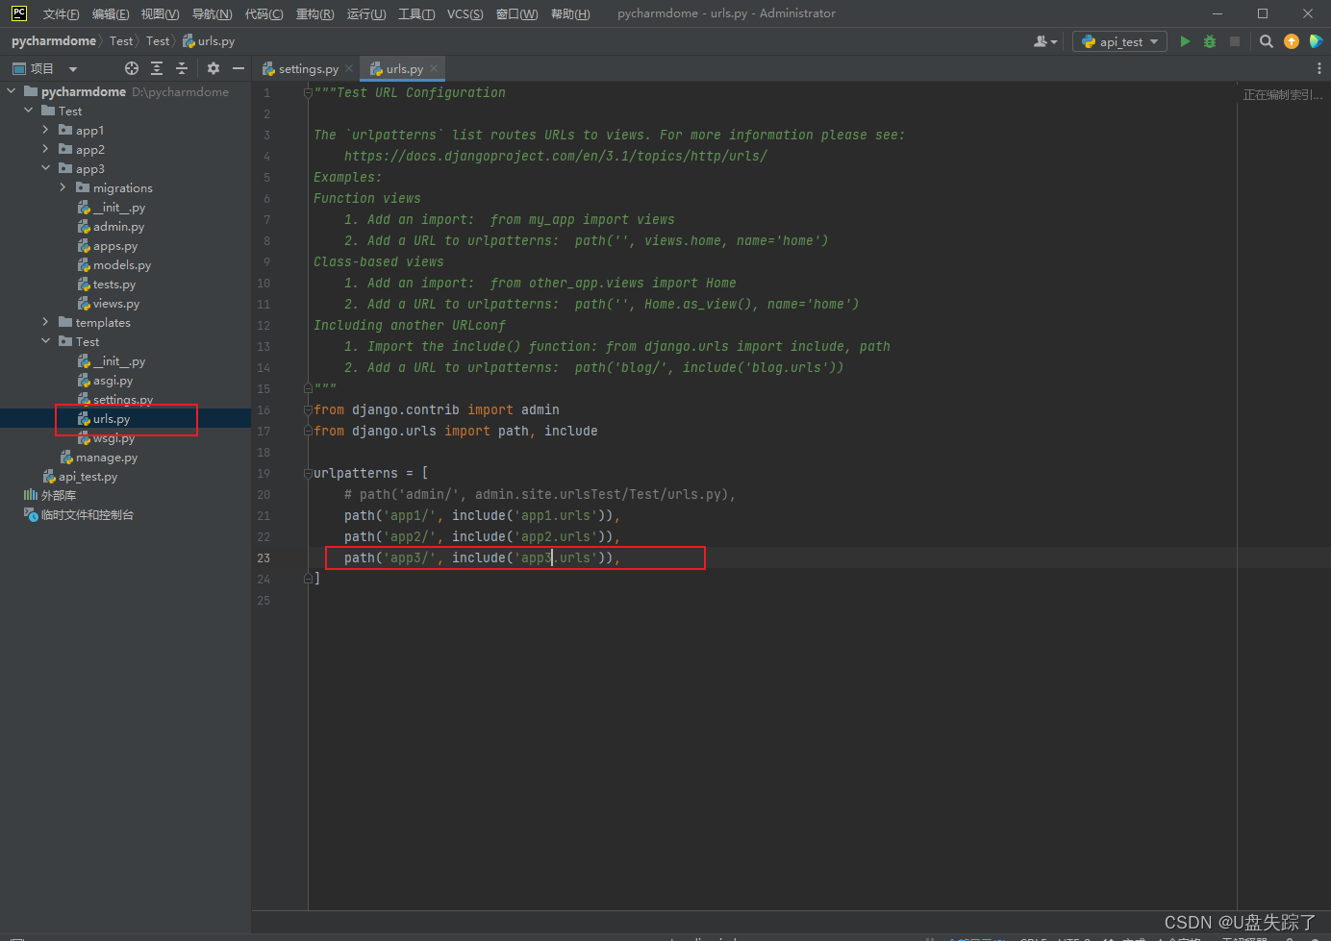Screen dimensions: 1331x941
Task: Open the api_test run configuration dropdown
Action: [x=1119, y=41]
